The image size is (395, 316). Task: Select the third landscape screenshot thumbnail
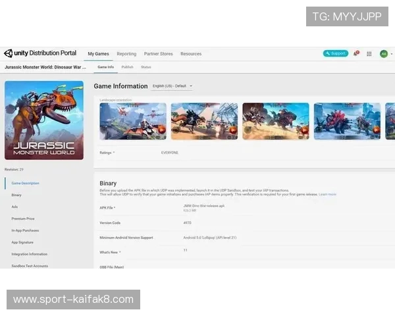click(275, 121)
